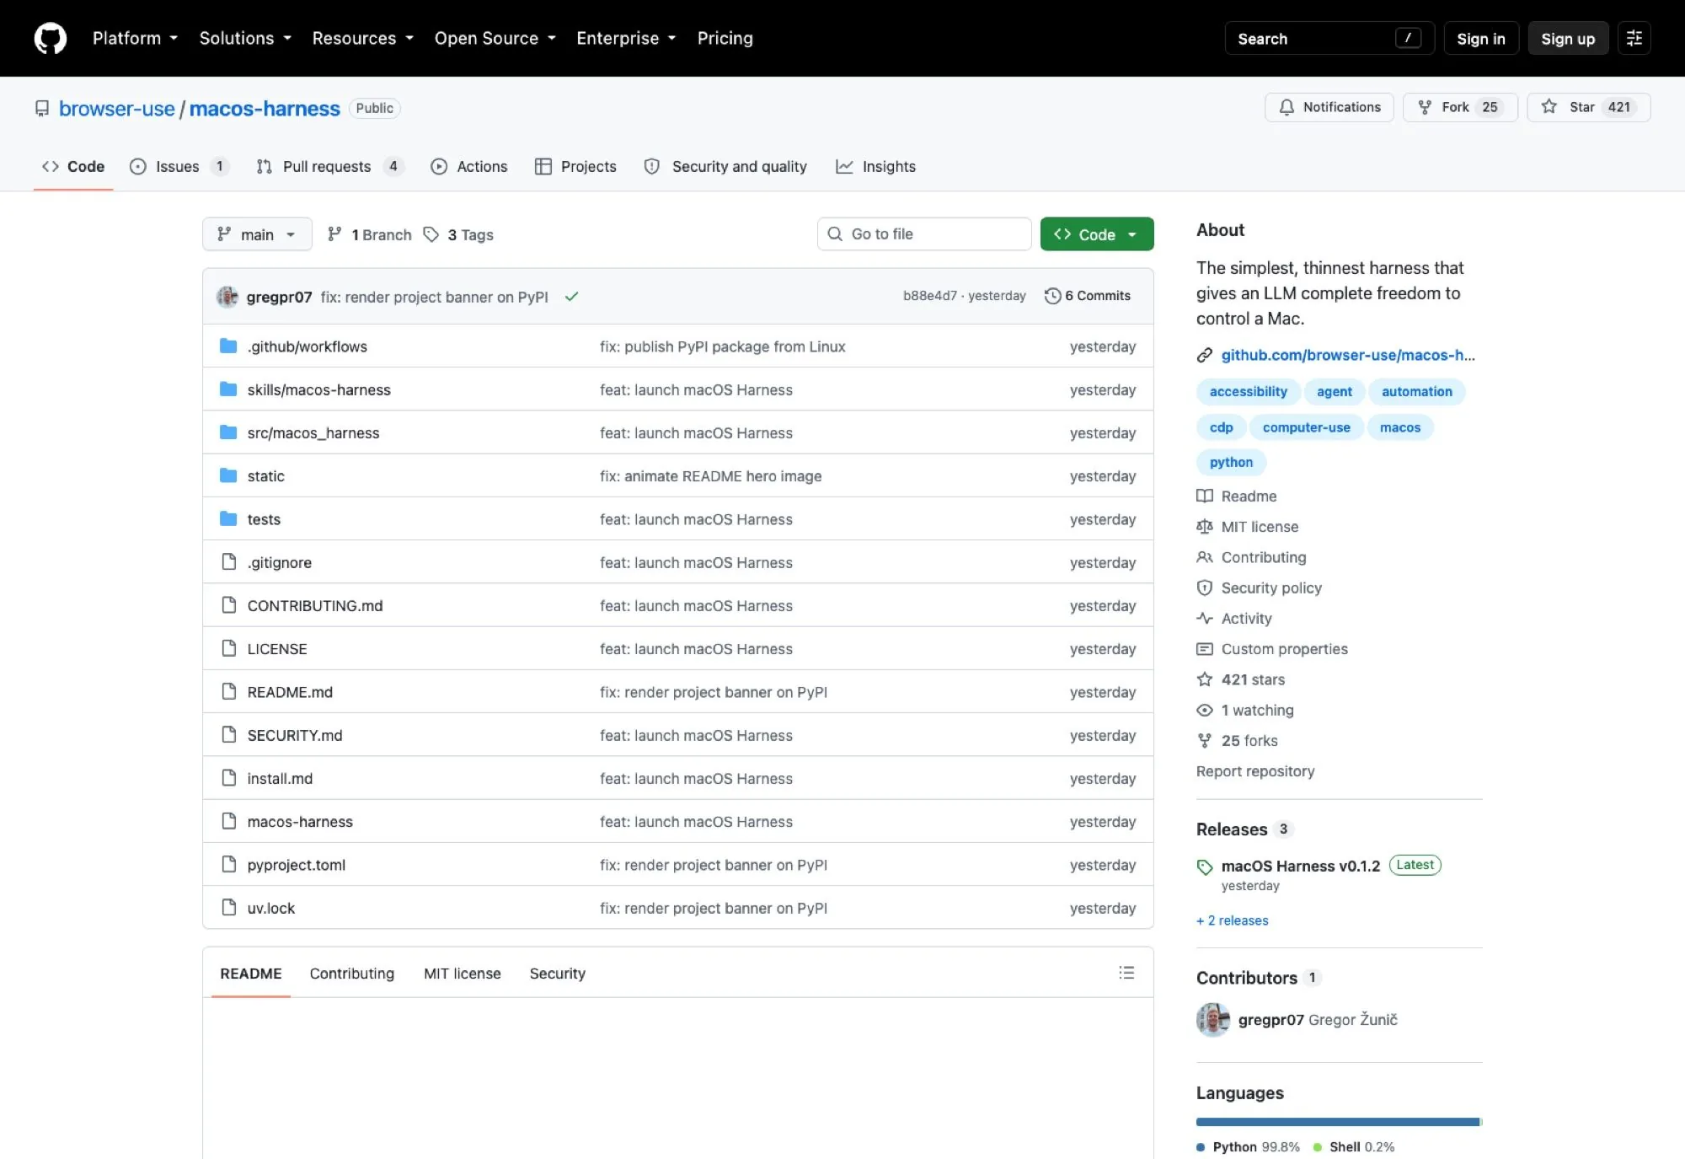Open the + 2 releases link

point(1232,920)
